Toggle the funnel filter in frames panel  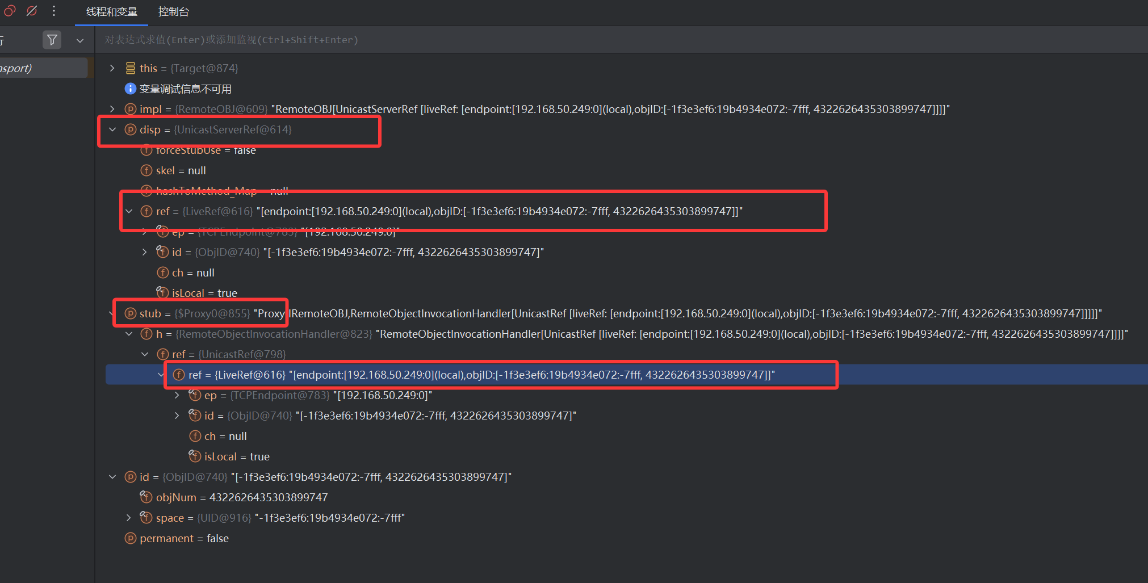tap(52, 40)
